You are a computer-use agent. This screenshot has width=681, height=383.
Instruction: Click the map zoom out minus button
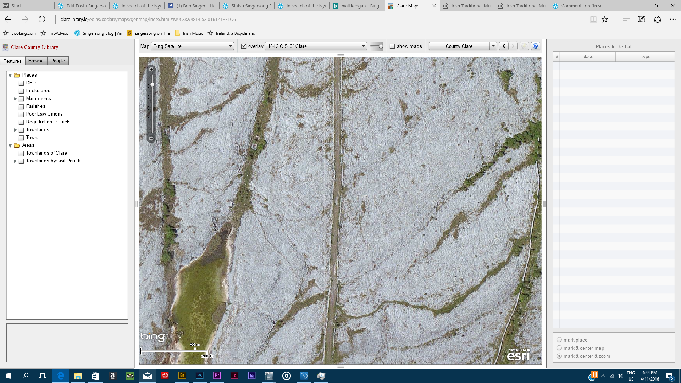(151, 138)
